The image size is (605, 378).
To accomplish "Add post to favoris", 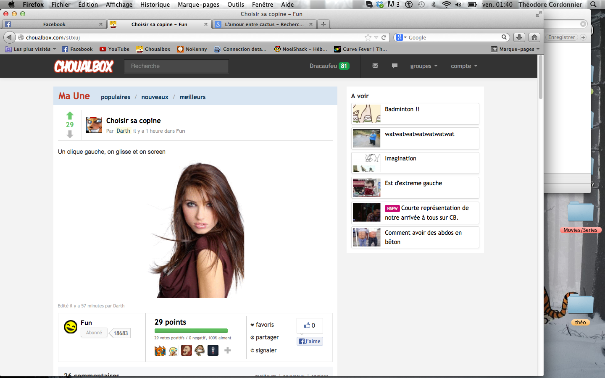I will 264,325.
